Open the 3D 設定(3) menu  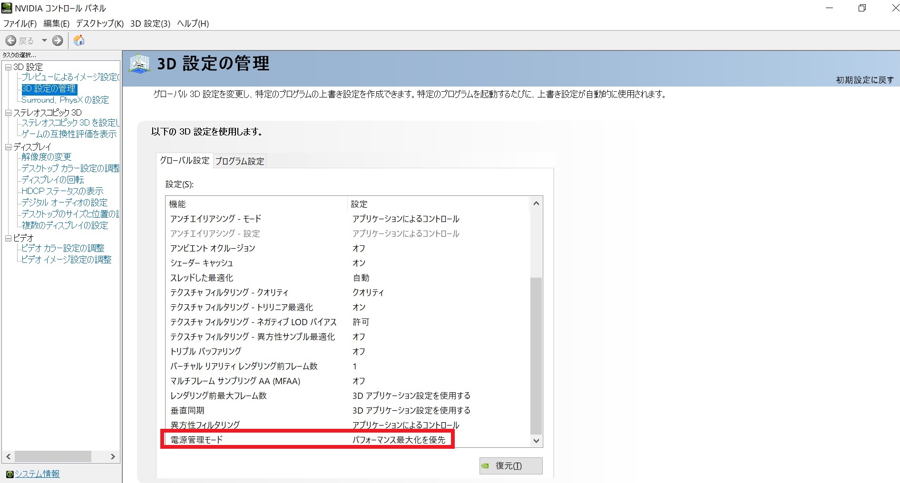point(150,23)
